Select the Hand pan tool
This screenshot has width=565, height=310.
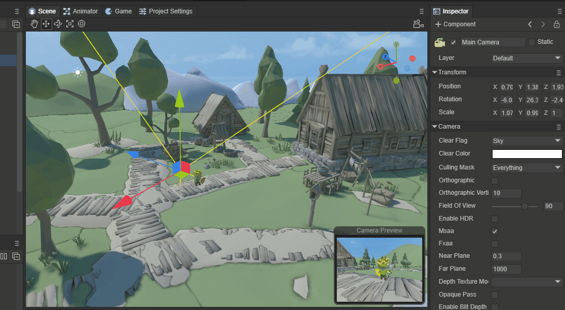tap(34, 24)
